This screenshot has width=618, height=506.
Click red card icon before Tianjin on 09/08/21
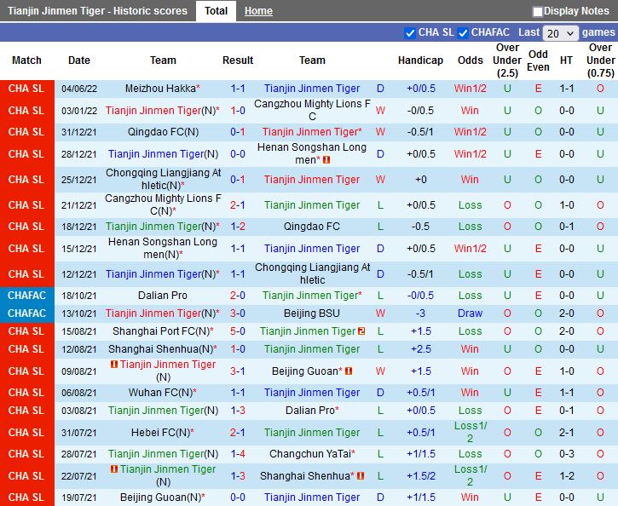pyautogui.click(x=114, y=365)
